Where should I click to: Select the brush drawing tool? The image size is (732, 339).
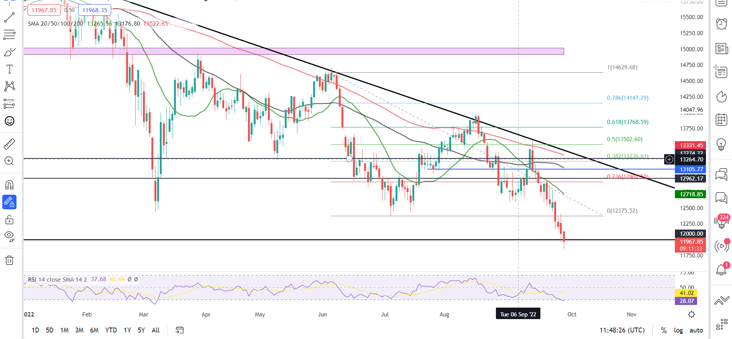pos(10,52)
